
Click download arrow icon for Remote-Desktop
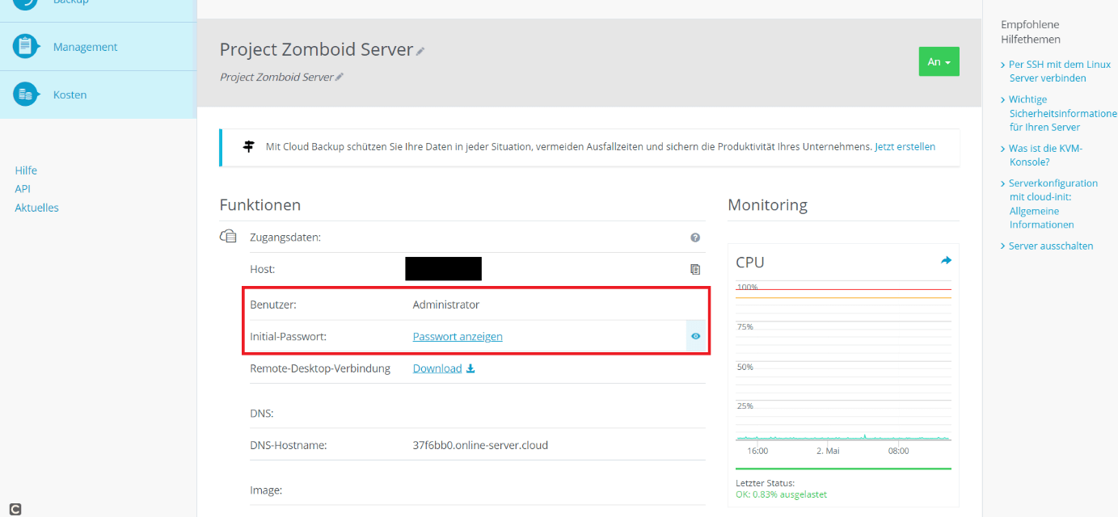point(471,368)
